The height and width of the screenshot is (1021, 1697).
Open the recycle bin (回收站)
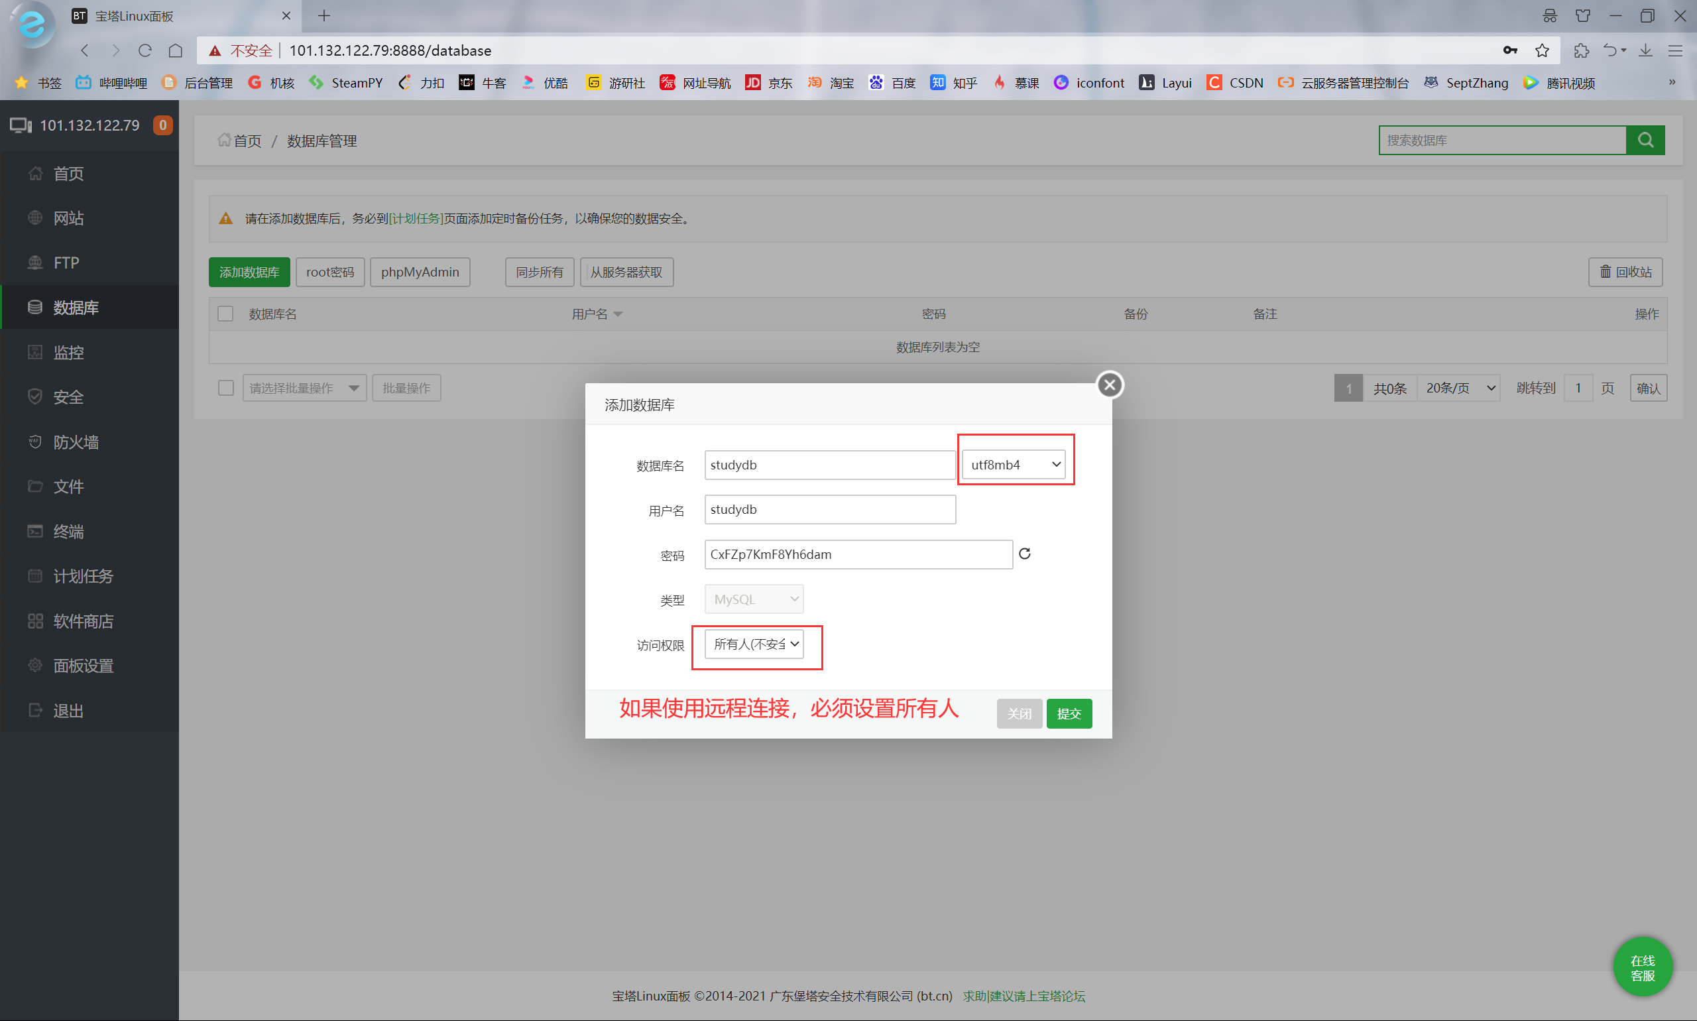point(1625,272)
